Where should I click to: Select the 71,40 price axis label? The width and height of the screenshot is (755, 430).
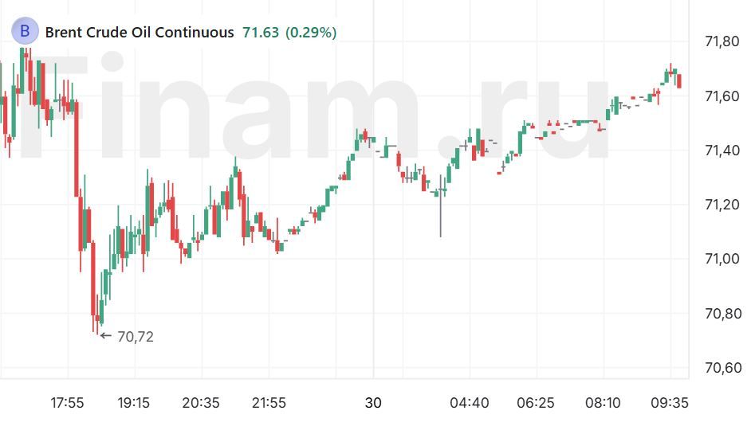pos(723,150)
